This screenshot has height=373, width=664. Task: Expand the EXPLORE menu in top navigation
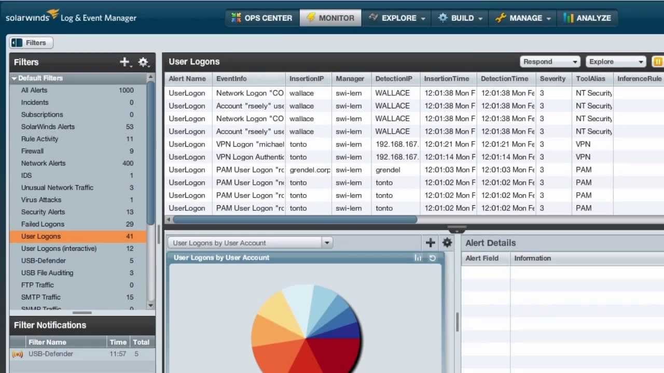click(397, 18)
